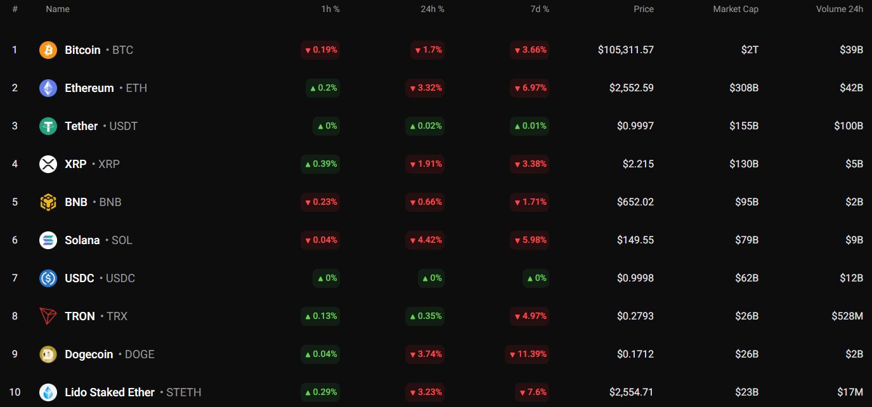Click the Tether green logo

(x=48, y=126)
